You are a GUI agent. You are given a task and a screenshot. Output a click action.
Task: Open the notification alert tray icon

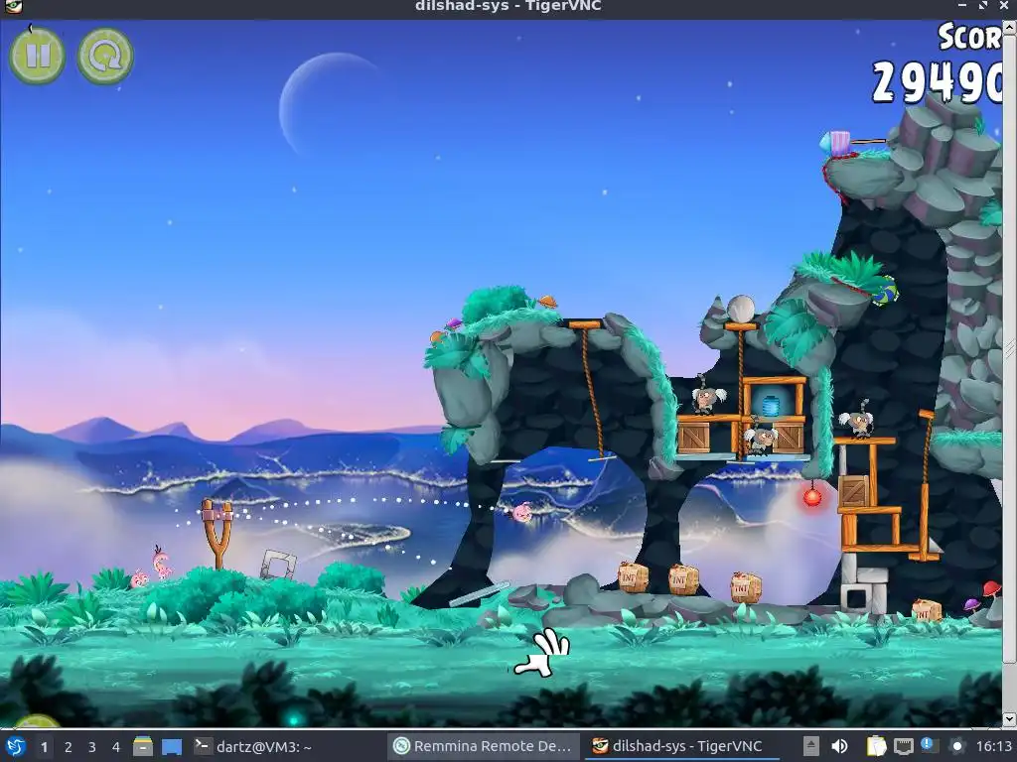928,745
